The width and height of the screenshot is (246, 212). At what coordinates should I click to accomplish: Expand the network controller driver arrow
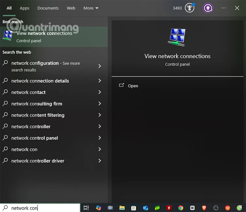tap(100, 161)
